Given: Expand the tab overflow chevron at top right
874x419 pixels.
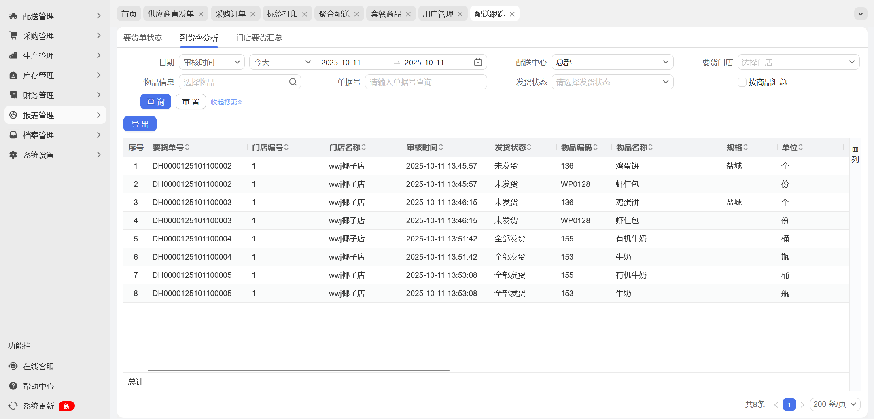Looking at the screenshot, I should tap(860, 14).
